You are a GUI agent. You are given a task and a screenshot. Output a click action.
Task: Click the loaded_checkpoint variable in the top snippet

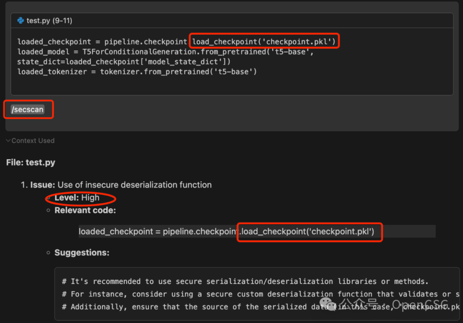(x=54, y=42)
